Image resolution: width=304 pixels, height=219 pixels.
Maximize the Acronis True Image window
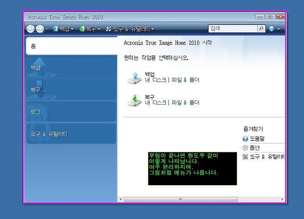(x=270, y=16)
